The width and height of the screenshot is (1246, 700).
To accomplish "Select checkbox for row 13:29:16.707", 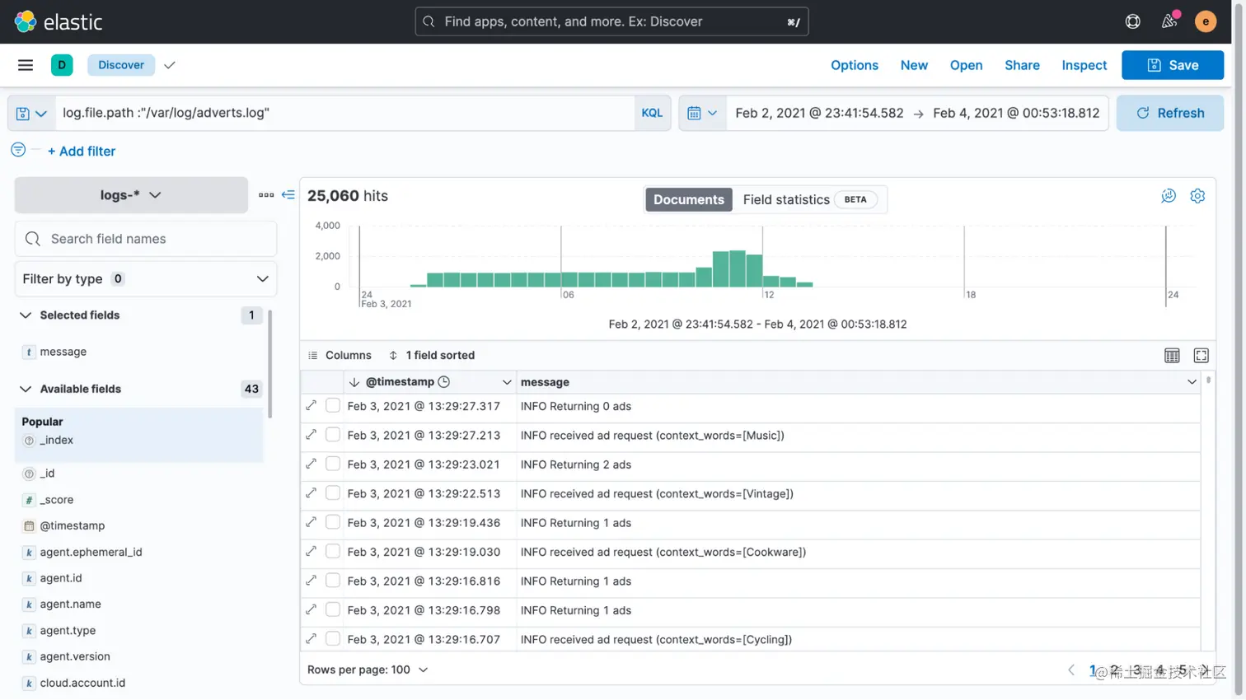I will (x=333, y=638).
